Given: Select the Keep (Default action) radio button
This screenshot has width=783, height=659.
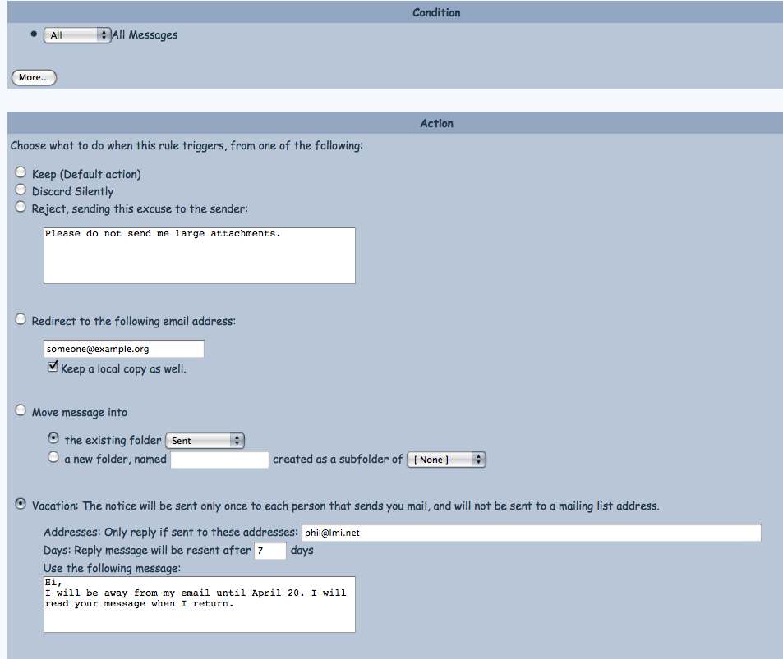Looking at the screenshot, I should pos(21,172).
